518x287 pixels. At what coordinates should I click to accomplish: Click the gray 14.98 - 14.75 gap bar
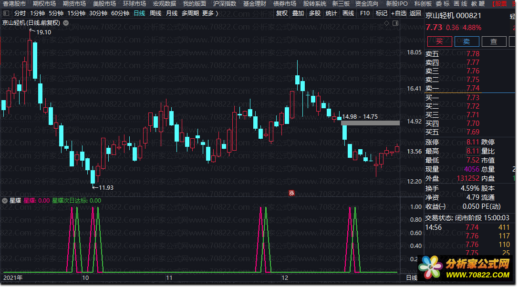point(370,123)
